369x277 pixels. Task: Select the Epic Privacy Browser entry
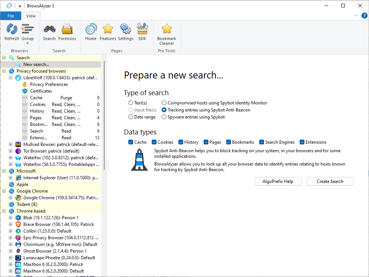point(61,237)
